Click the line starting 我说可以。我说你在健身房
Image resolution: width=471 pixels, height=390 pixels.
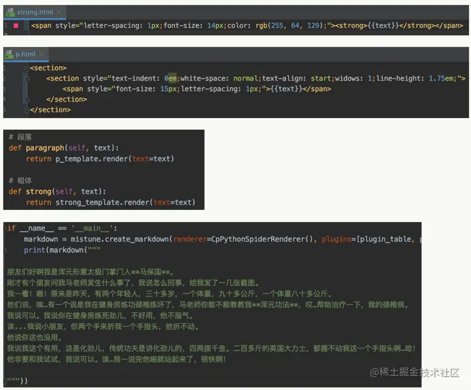(x=100, y=316)
